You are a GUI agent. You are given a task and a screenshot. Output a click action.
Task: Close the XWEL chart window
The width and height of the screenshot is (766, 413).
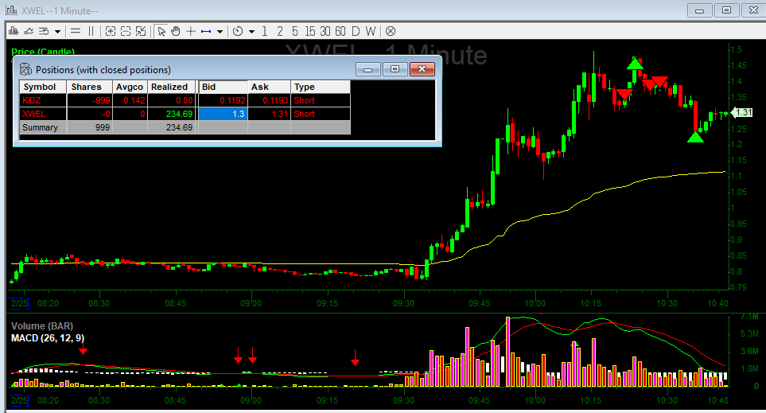753,10
